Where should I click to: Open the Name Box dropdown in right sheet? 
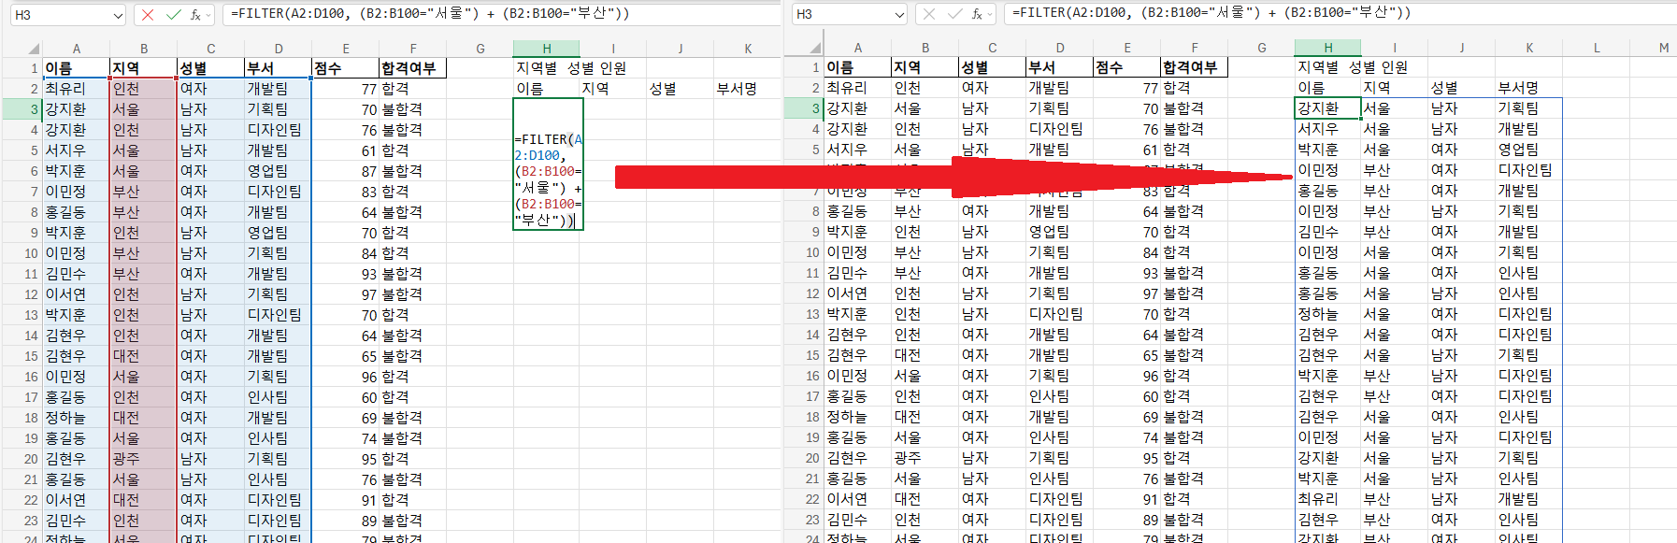coord(898,14)
